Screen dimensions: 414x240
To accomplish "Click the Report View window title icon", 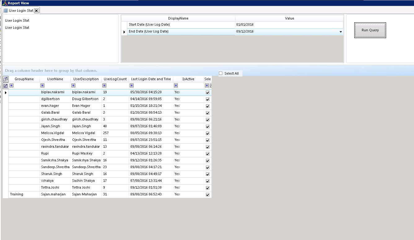I will point(4,3).
